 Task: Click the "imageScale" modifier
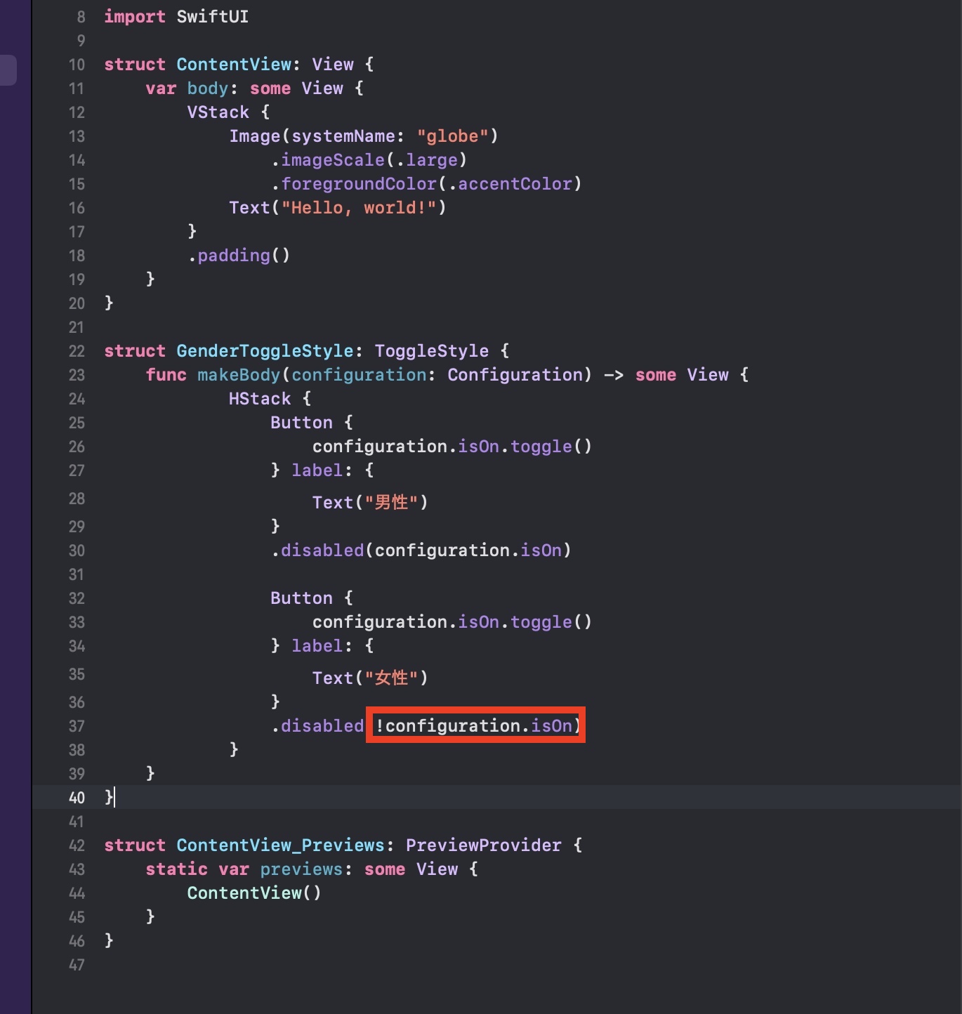point(333,160)
